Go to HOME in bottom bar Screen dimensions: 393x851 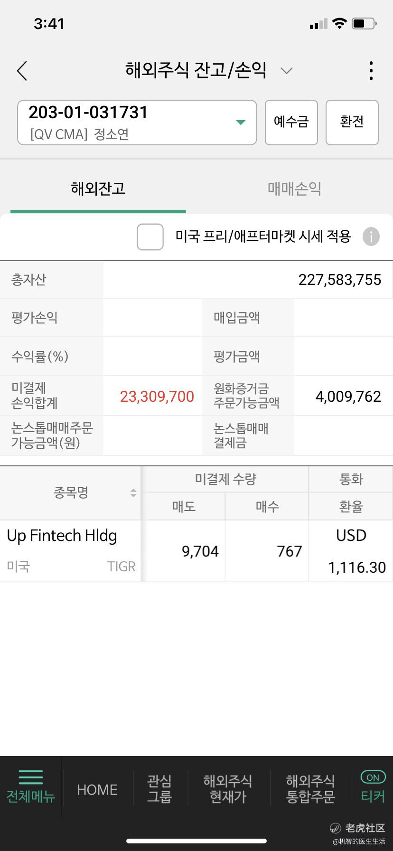(x=97, y=789)
